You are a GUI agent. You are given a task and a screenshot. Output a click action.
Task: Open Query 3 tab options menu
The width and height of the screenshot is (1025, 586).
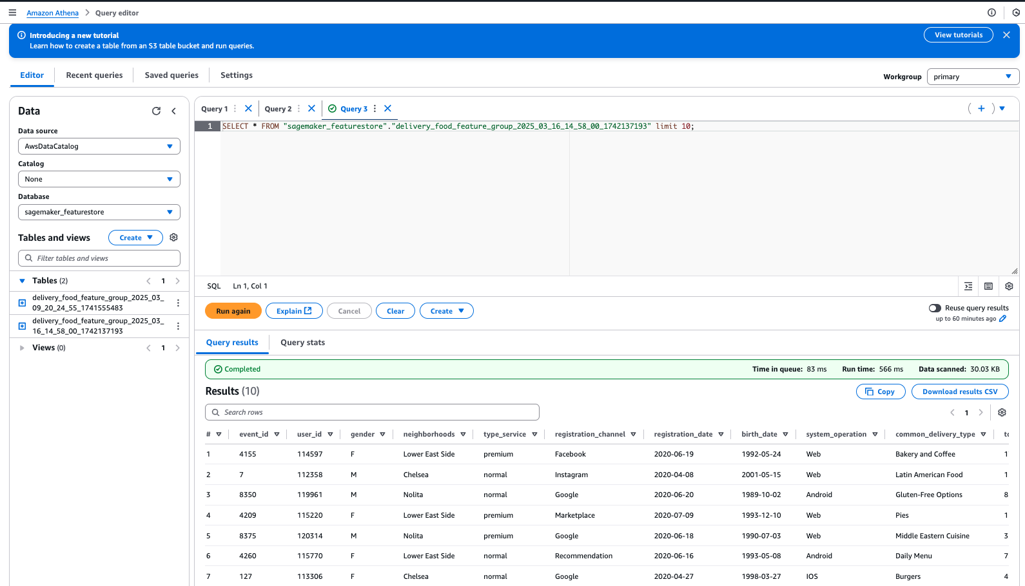375,108
